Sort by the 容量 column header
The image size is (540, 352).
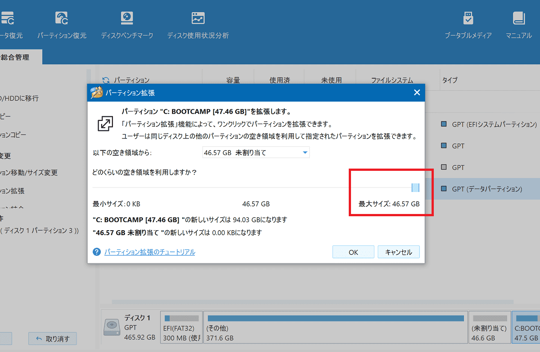coord(233,80)
